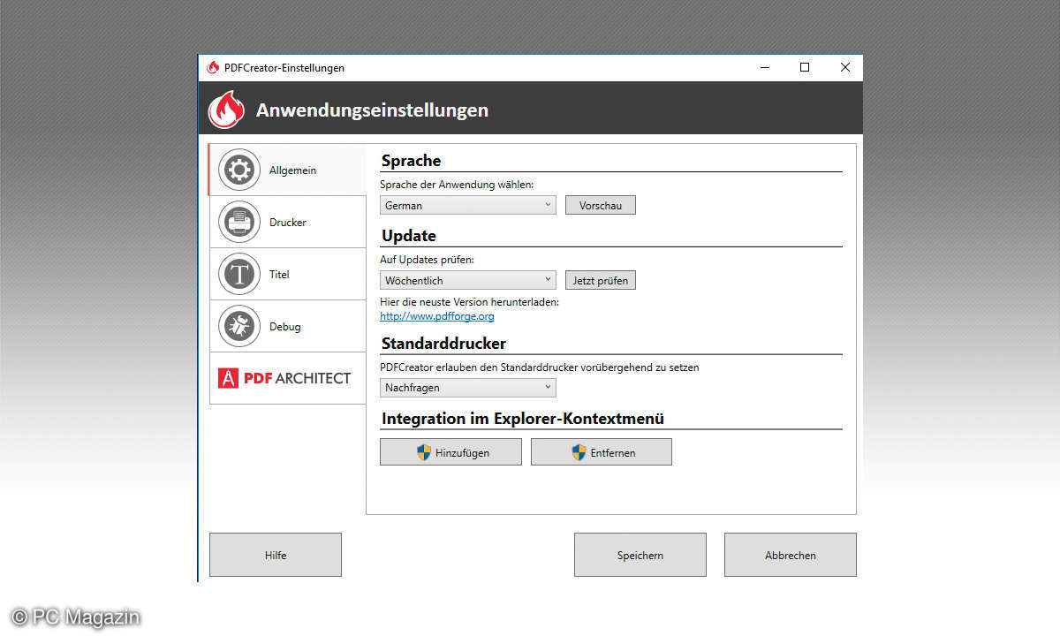Open the Allgemein settings tab
Viewport: 1060px width, 636px height.
pyautogui.click(x=287, y=170)
